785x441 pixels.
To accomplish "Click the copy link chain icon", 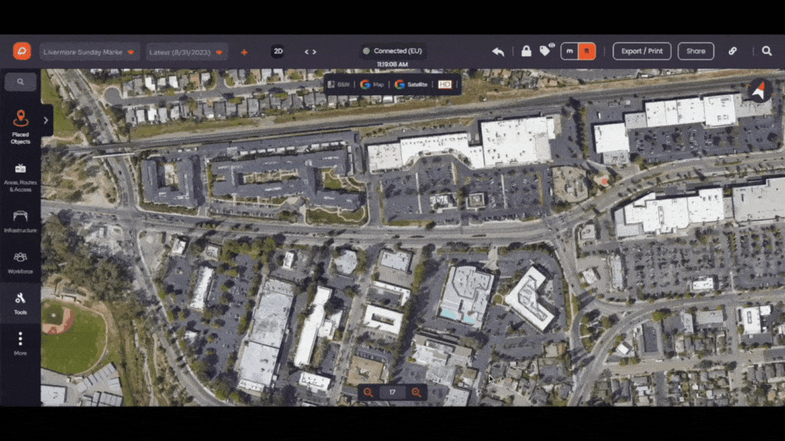I will click(733, 51).
